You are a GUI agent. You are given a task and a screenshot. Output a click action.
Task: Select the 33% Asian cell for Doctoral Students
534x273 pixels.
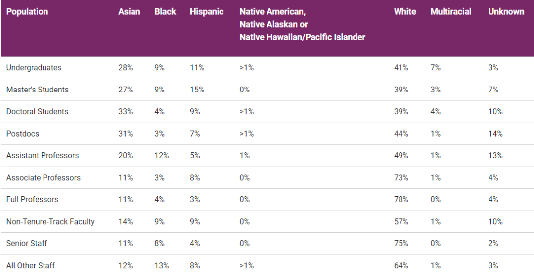point(126,112)
